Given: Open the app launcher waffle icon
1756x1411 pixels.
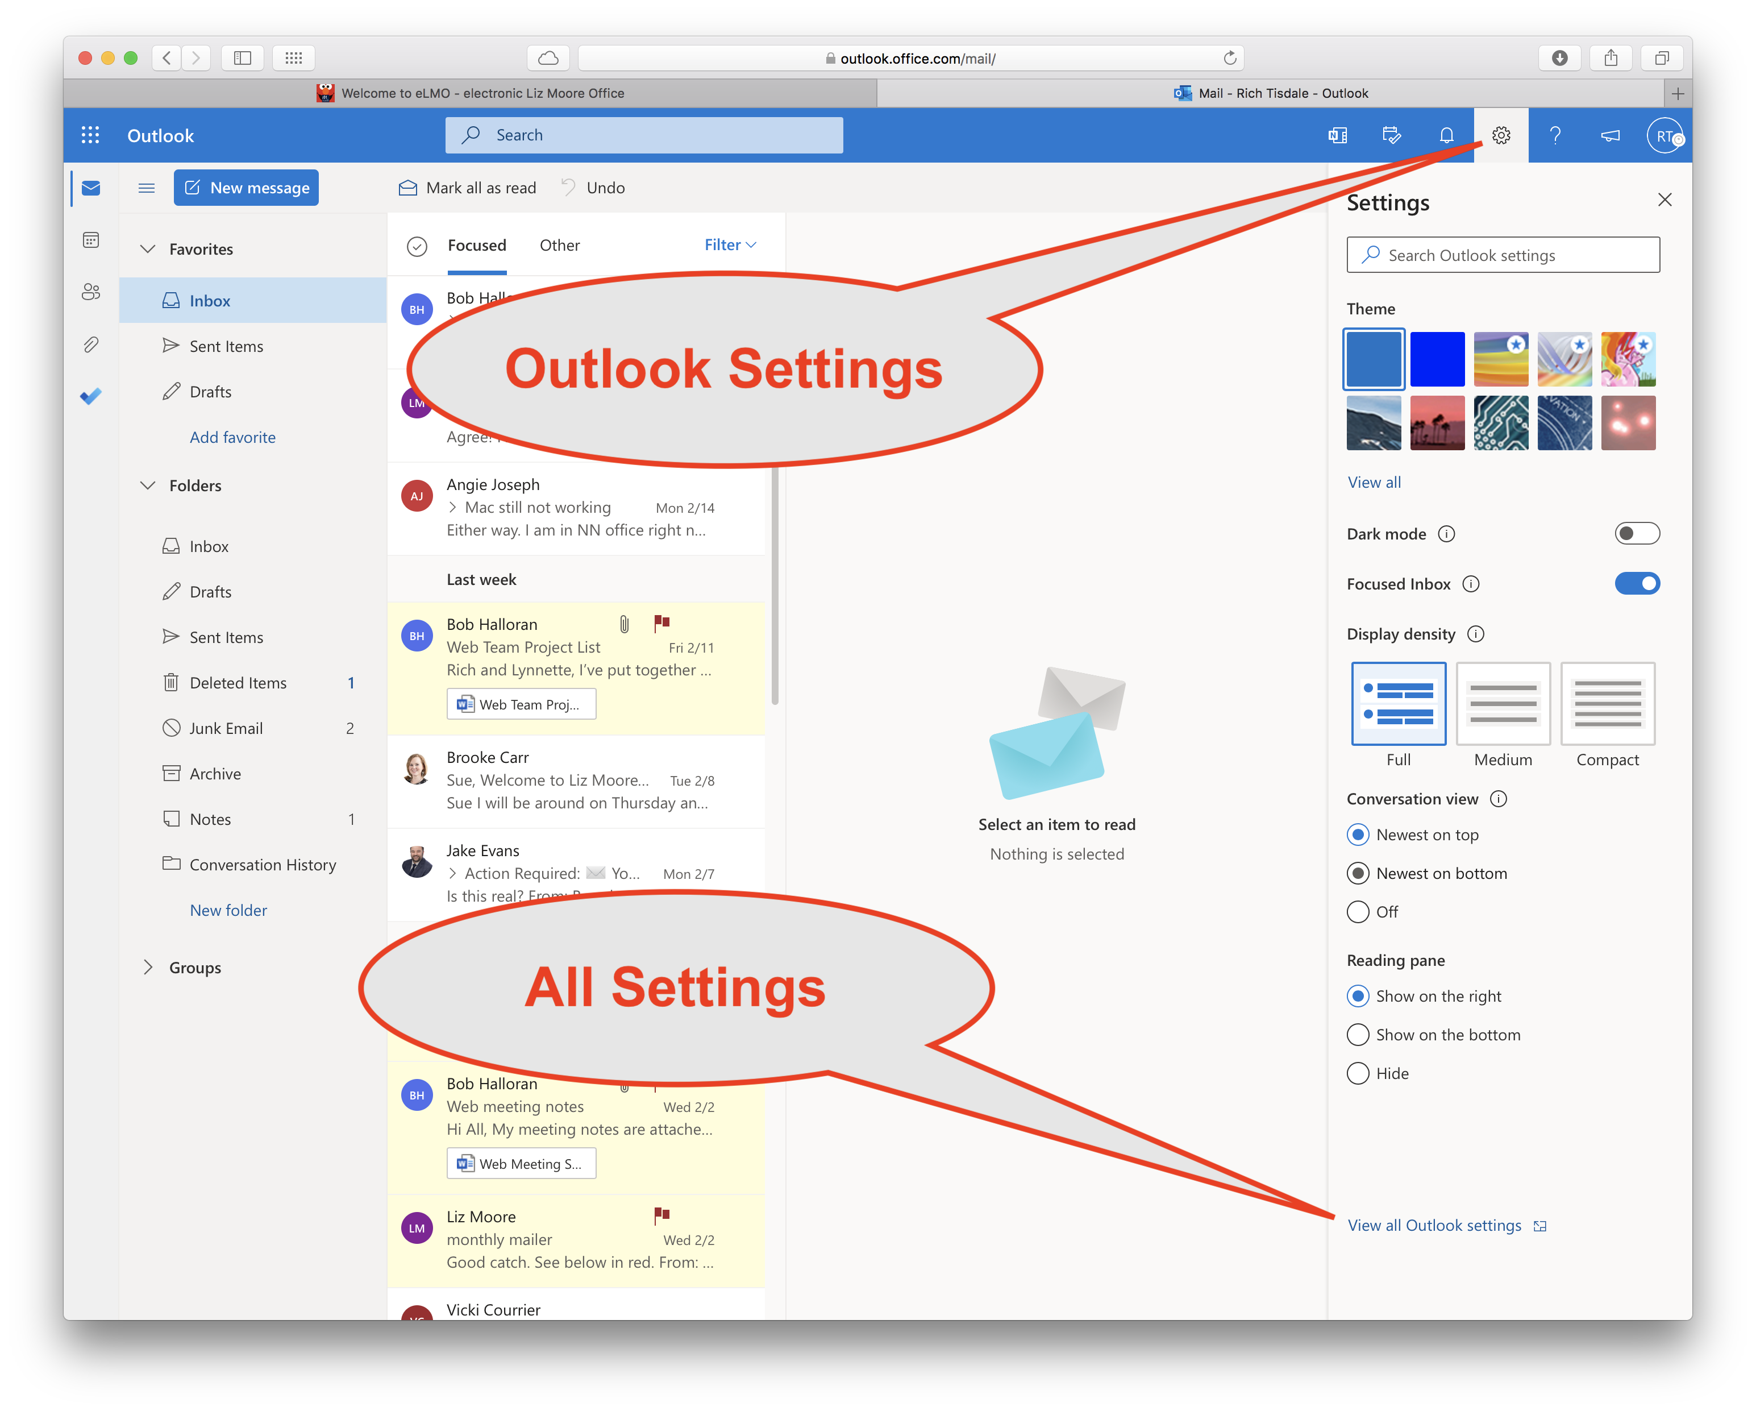Looking at the screenshot, I should [x=90, y=135].
